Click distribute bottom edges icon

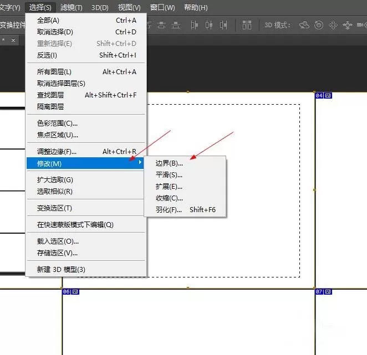(x=176, y=25)
